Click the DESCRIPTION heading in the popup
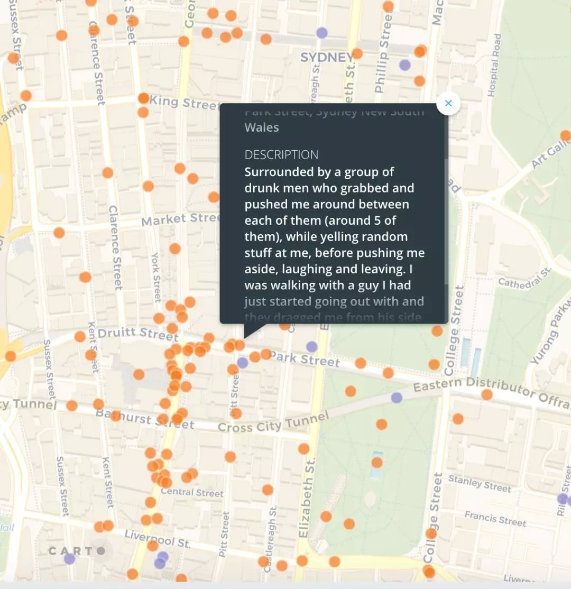 point(281,155)
